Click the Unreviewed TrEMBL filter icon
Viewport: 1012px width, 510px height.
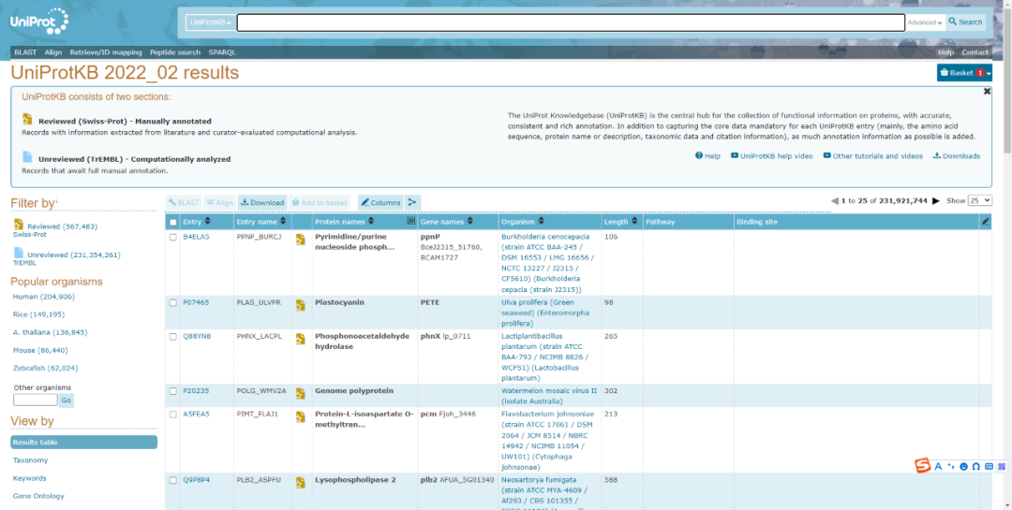click(18, 254)
